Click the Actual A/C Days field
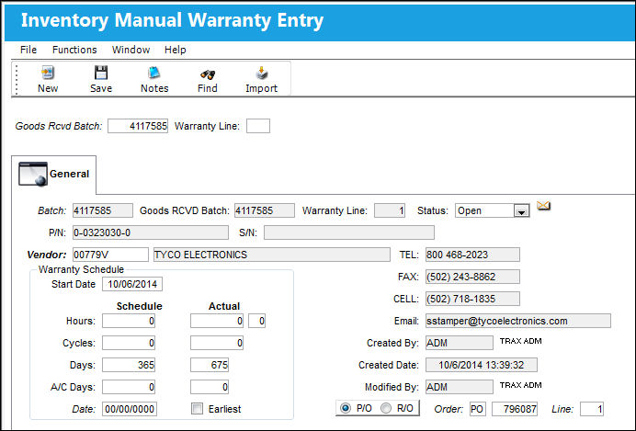The width and height of the screenshot is (636, 431). (x=210, y=386)
